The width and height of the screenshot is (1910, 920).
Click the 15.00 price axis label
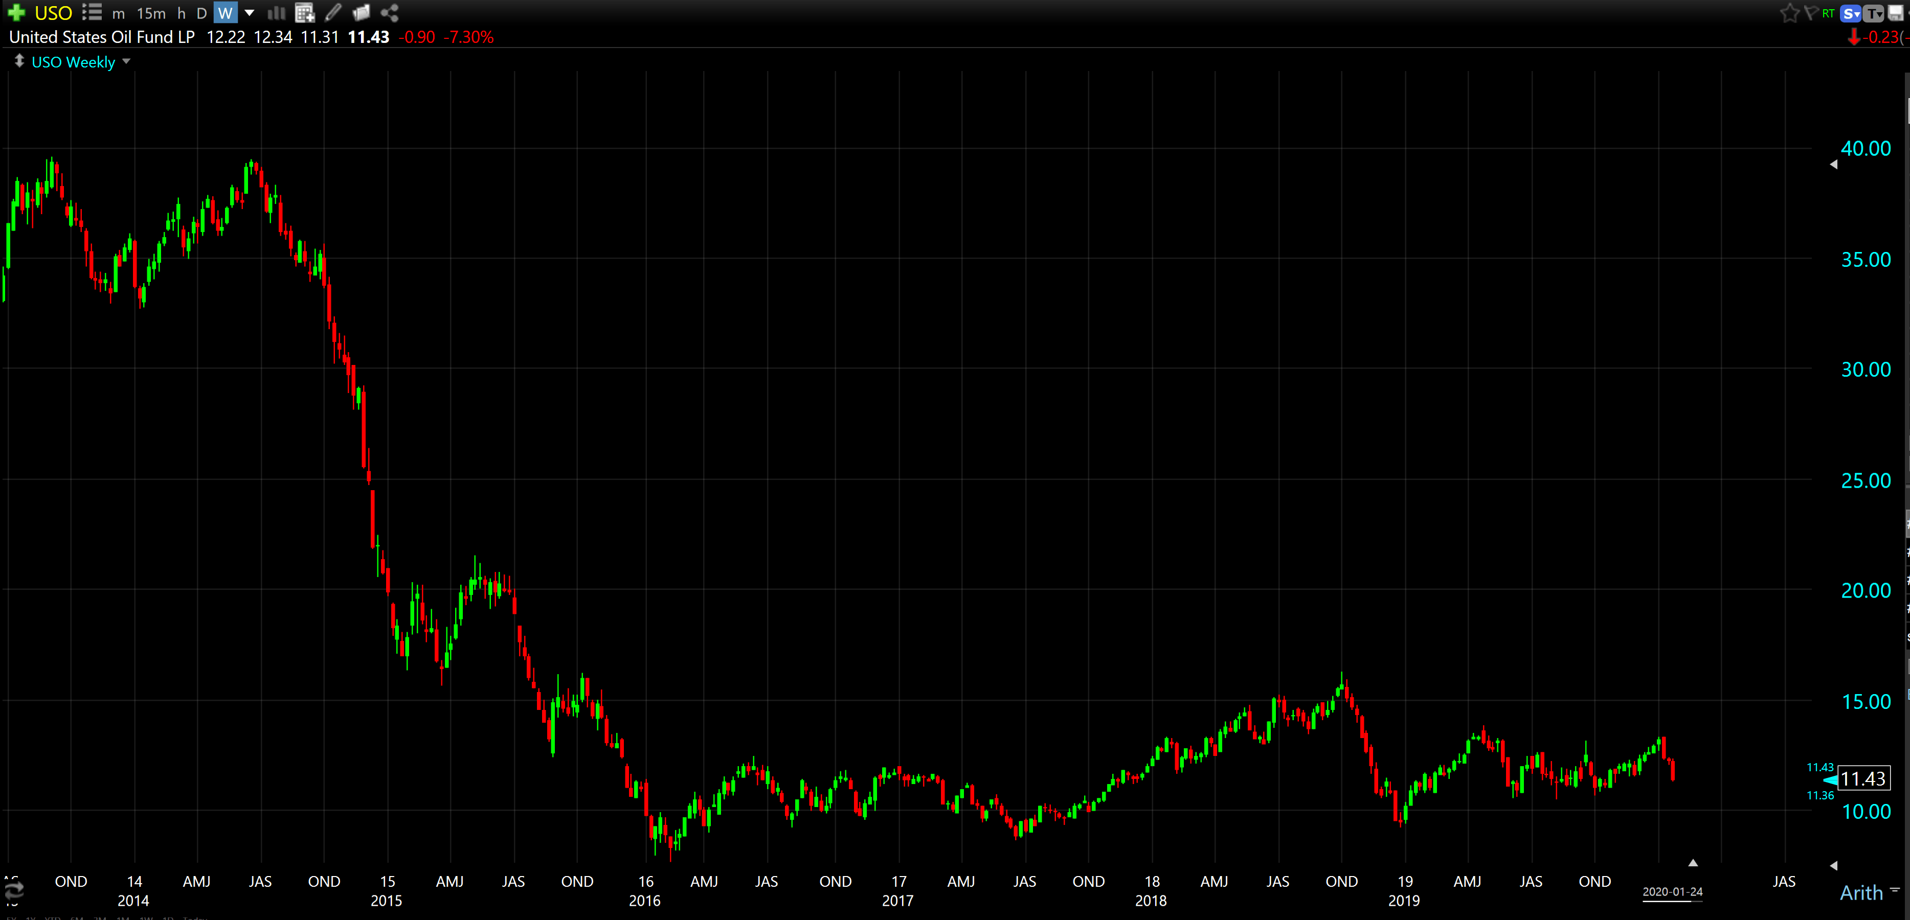point(1866,701)
